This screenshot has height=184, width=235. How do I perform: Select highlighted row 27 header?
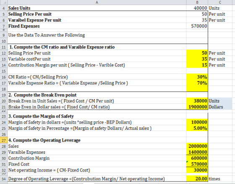[x=4, y=140]
